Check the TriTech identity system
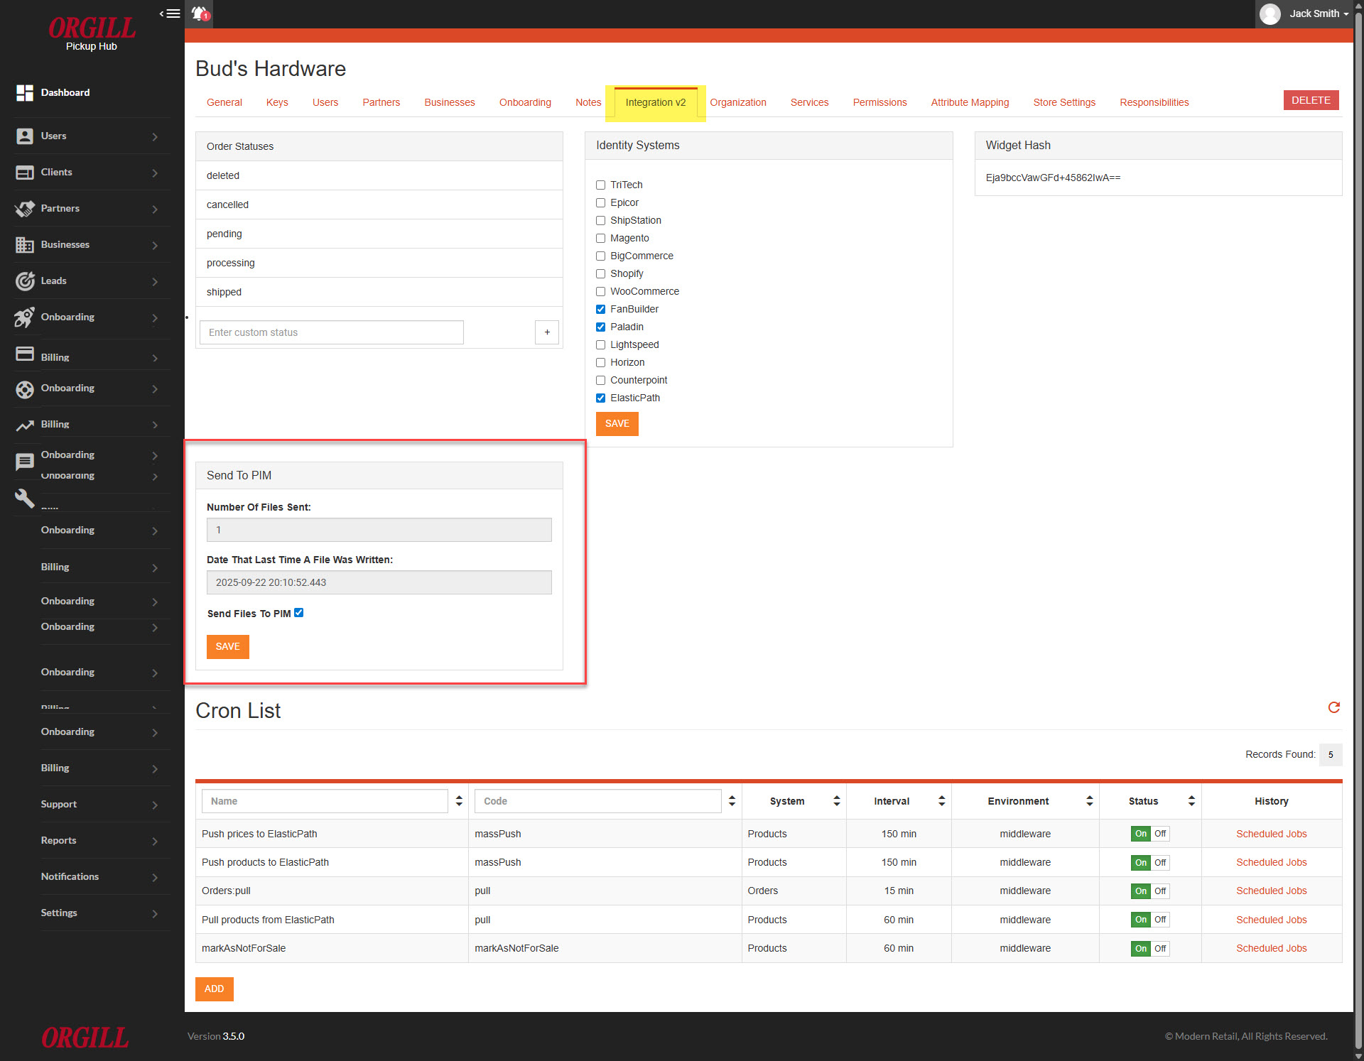 coord(601,185)
